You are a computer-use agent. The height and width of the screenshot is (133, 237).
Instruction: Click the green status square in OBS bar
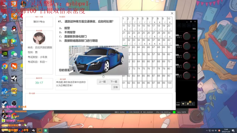(x=174, y=112)
